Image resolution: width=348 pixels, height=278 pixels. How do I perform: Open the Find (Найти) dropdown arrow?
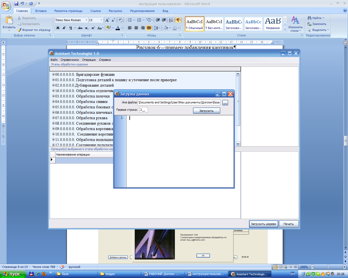point(323,18)
